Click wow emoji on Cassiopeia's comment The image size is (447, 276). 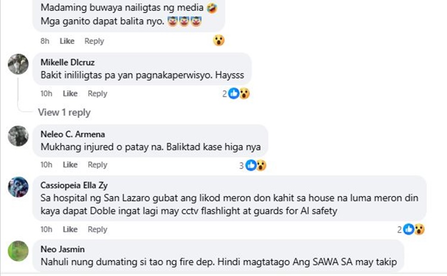(420, 230)
